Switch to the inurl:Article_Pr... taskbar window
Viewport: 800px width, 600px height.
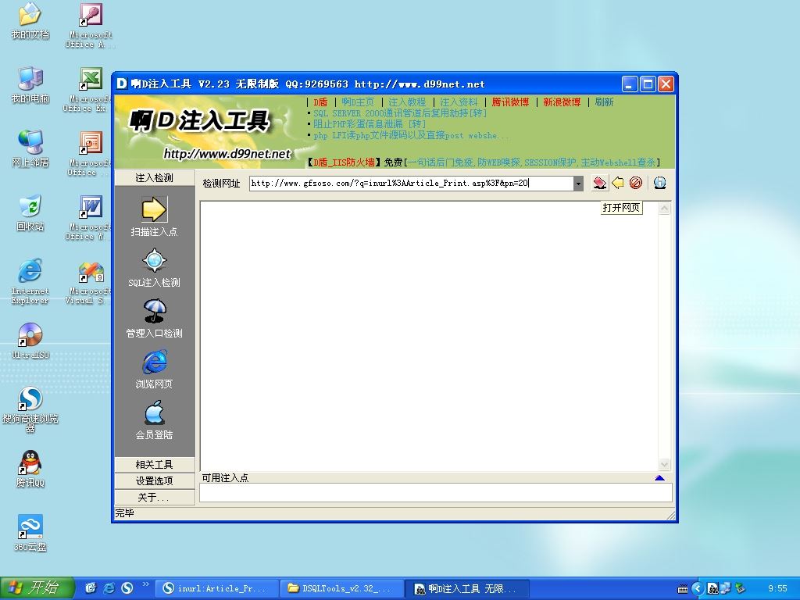(x=216, y=588)
